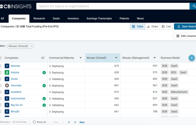Click Anomalo's verified checkmark badge
Viewport: 196px width, 125px height.
point(44,86)
